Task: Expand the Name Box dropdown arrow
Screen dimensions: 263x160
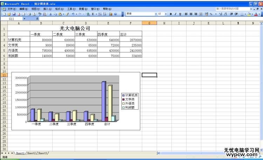Action: click(x=25, y=19)
